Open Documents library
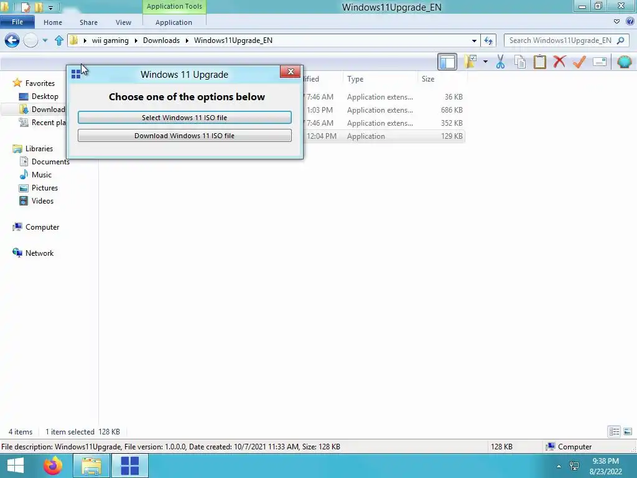The height and width of the screenshot is (478, 637). pos(50,162)
